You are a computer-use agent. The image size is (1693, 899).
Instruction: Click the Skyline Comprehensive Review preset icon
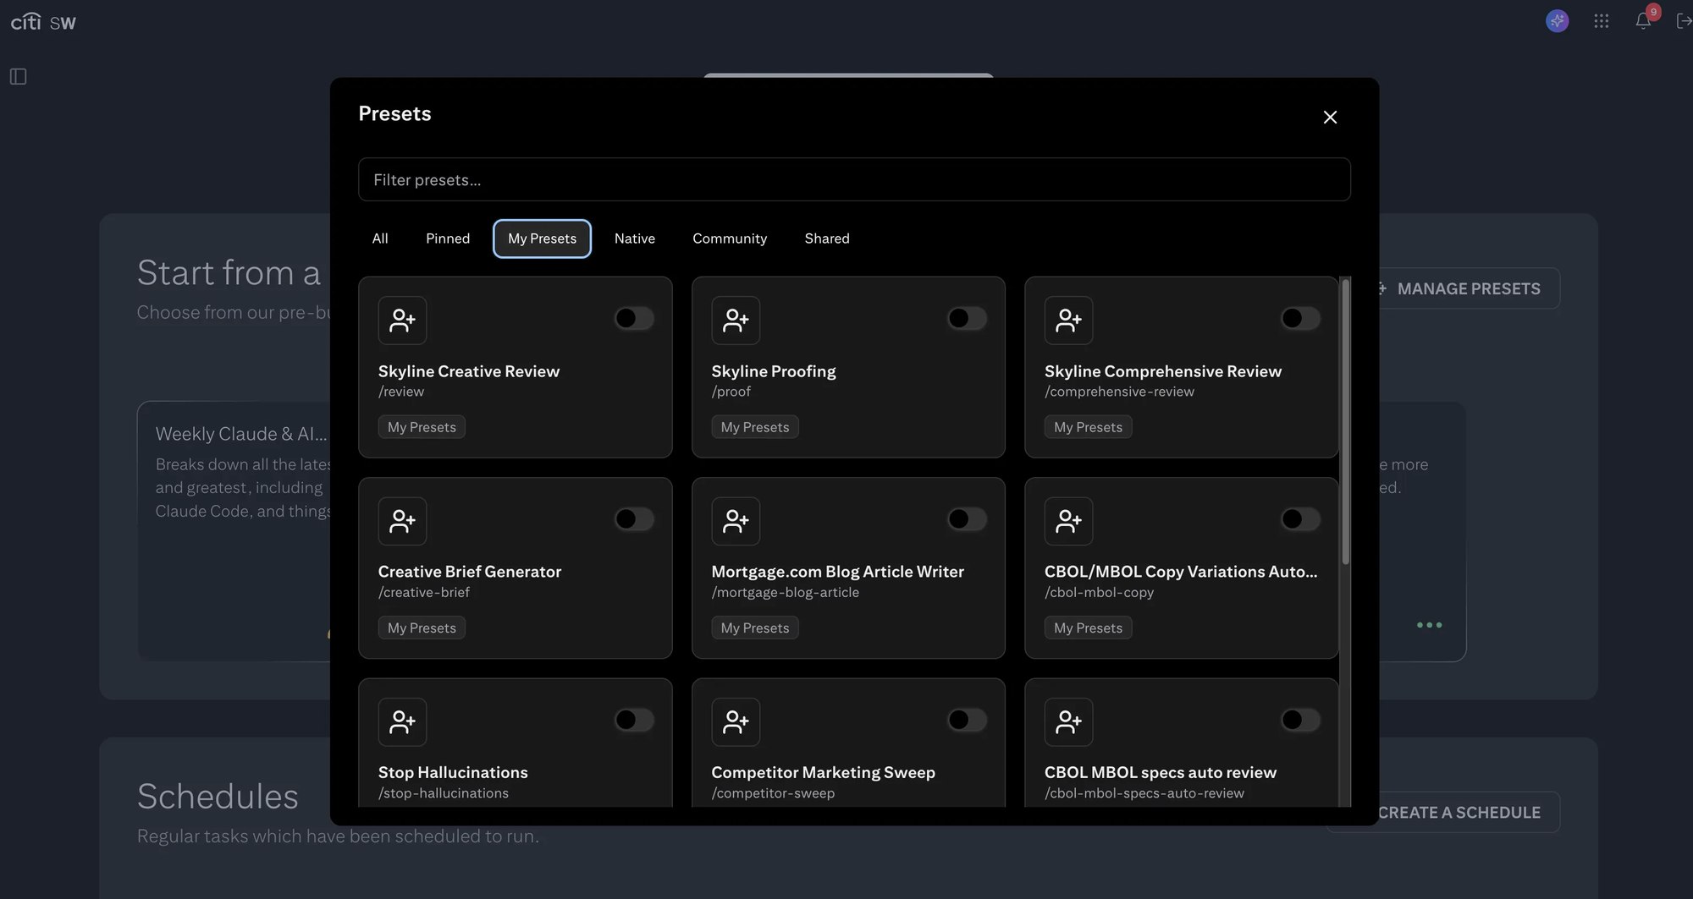point(1068,321)
